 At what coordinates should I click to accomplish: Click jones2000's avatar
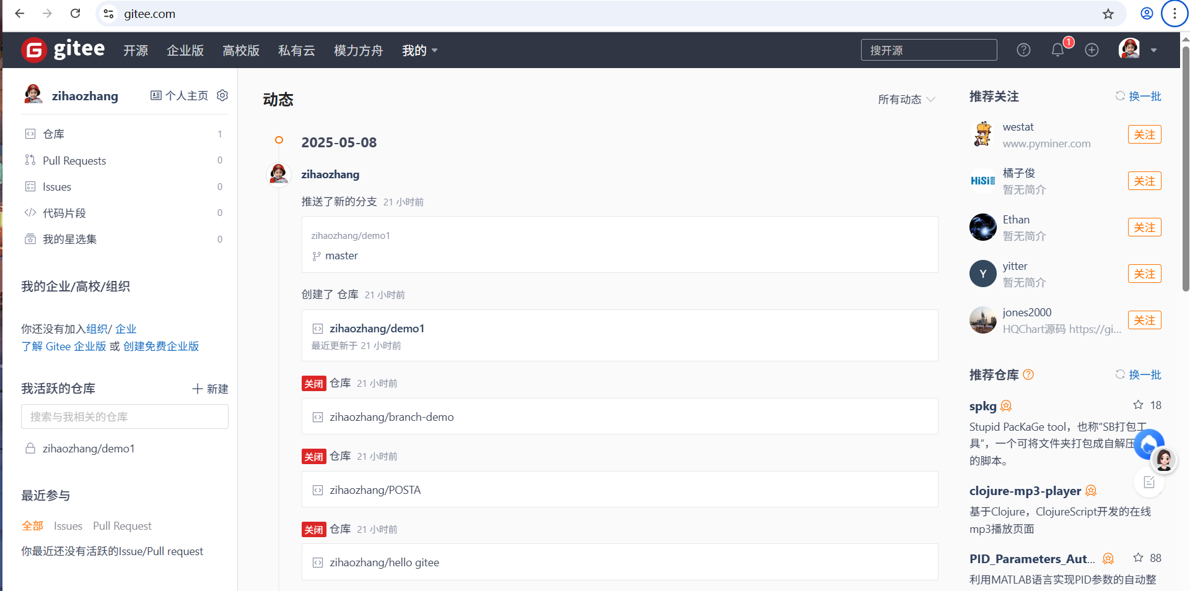click(982, 320)
